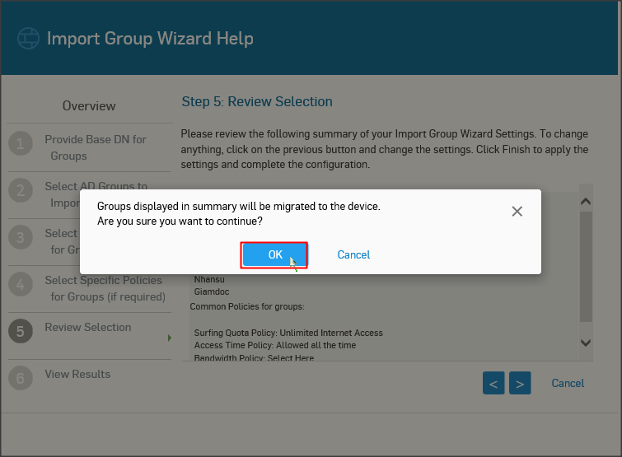Select step 2 number circle icon
Screen dimensions: 622x457
click(20, 191)
